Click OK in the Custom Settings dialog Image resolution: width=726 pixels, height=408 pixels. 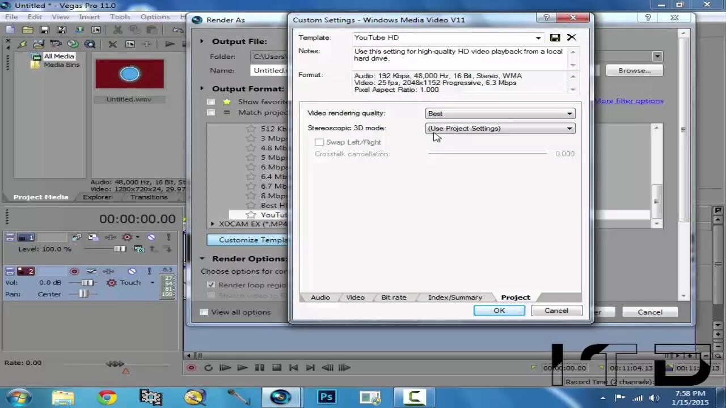[499, 311]
